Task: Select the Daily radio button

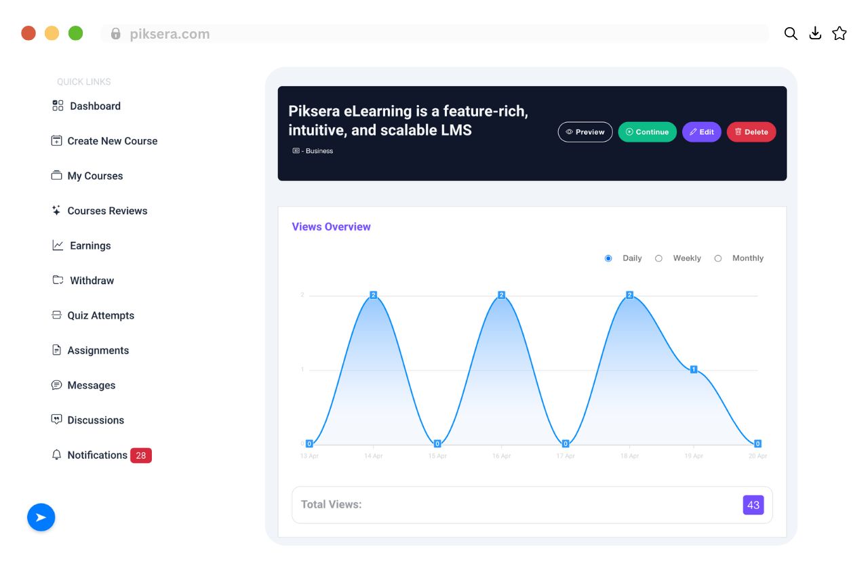Action: coord(608,258)
